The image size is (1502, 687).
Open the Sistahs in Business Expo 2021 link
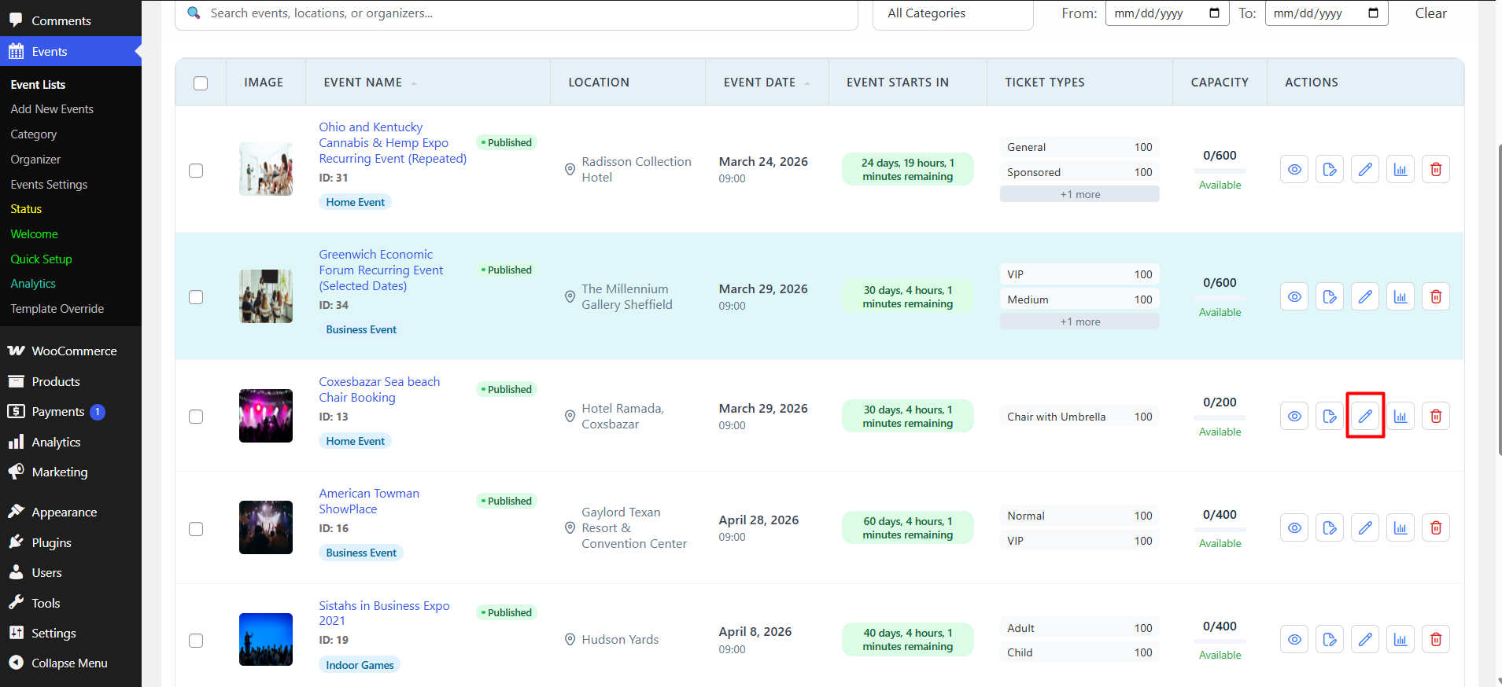(x=384, y=613)
